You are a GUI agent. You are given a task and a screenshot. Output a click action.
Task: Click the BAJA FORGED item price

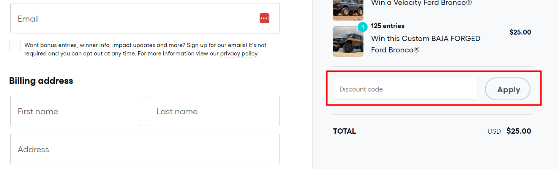point(520,32)
